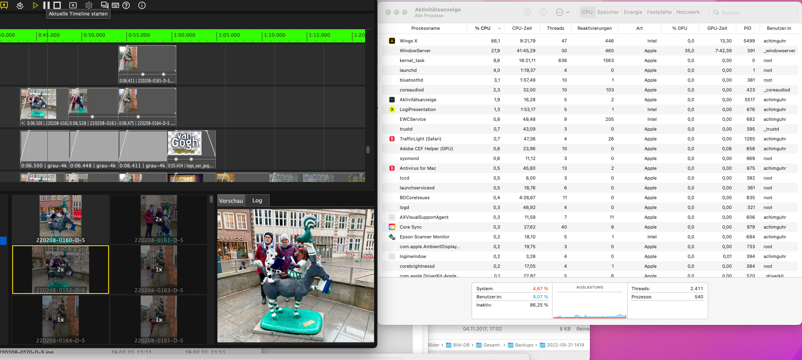The height and width of the screenshot is (360, 802).
Task: Select the Core Sync process icon
Action: click(x=392, y=227)
